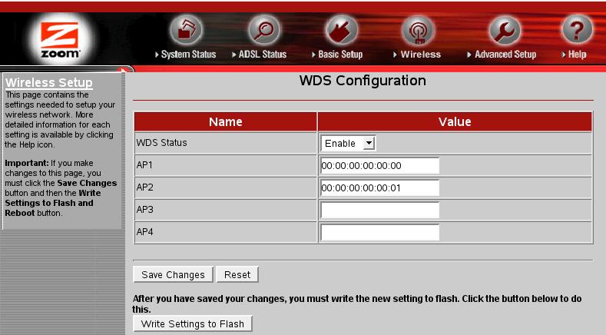Click the Reset button

coord(237,274)
